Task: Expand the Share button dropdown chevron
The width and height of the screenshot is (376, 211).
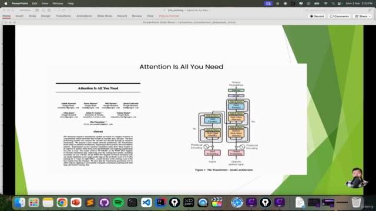Action: (370, 16)
